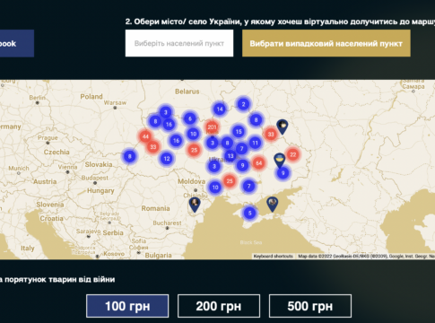
Task: Click the red 64 cluster marker
Action: point(258,163)
